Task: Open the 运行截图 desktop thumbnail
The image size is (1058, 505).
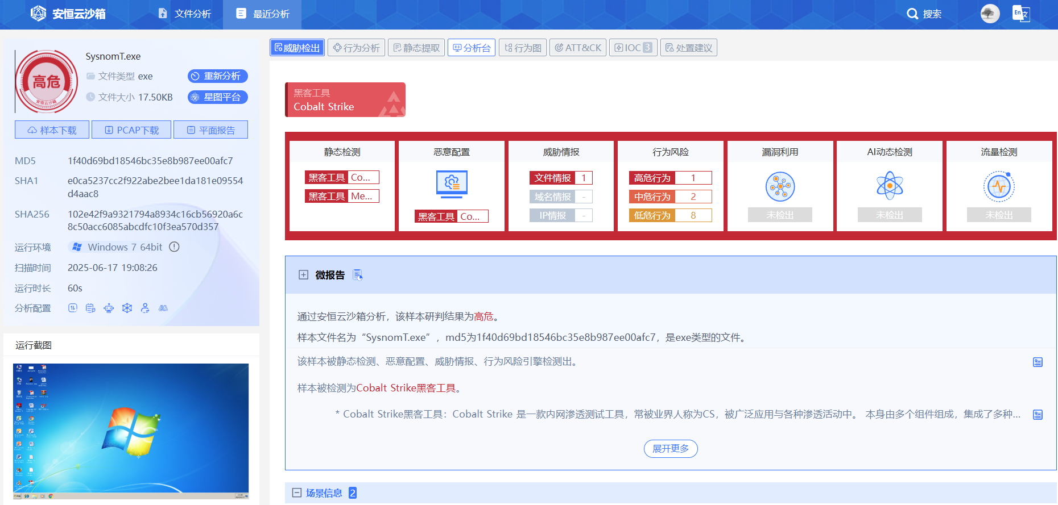Action: click(131, 431)
